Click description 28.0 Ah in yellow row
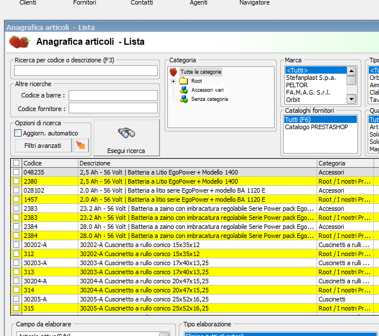379x336 pixels. tap(197, 236)
